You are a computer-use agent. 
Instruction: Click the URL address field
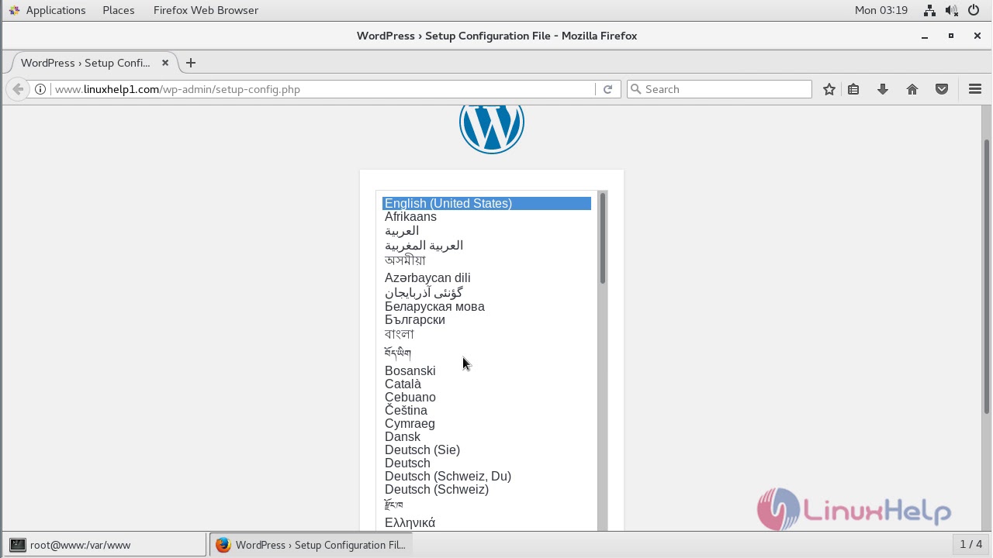pos(323,89)
